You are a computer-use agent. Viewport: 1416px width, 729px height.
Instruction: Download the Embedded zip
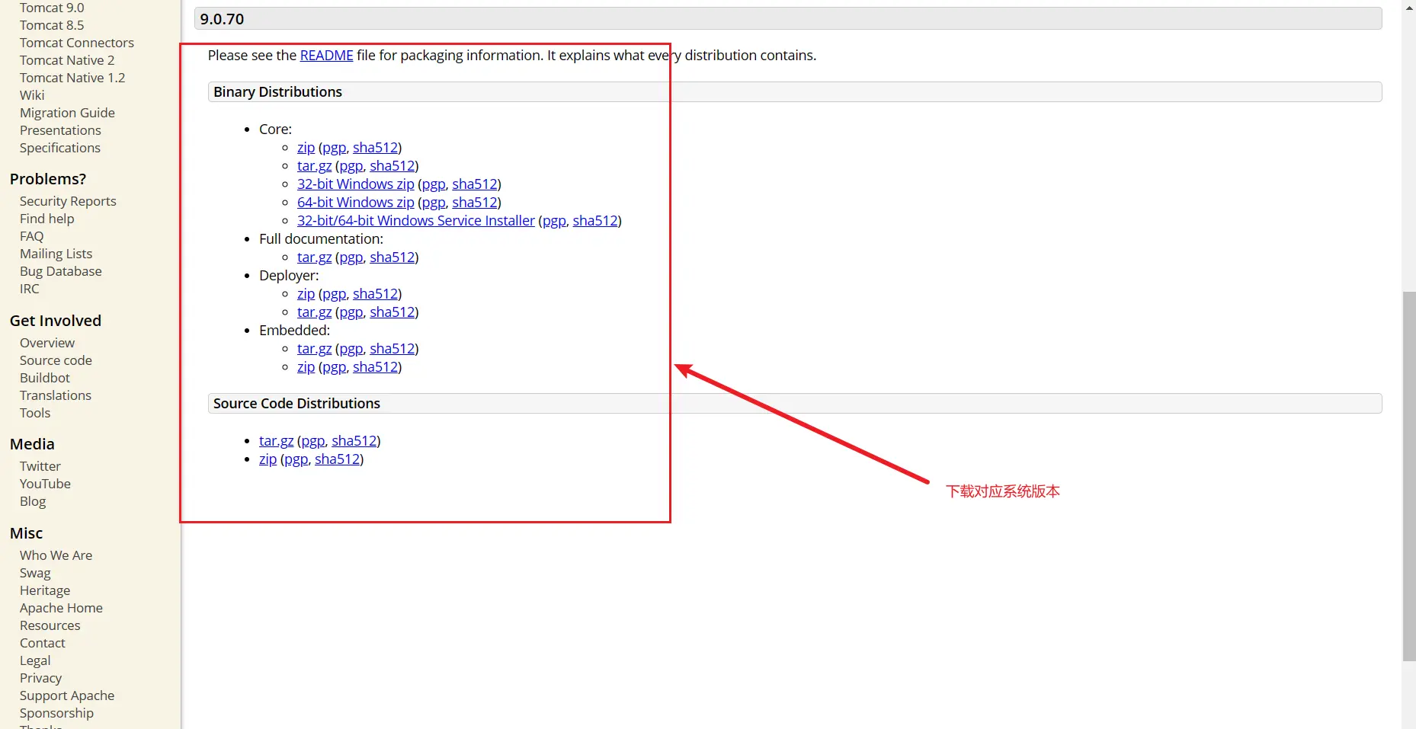click(306, 367)
